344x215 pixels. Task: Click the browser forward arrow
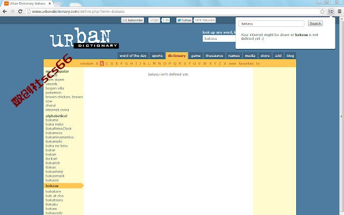coord(12,11)
